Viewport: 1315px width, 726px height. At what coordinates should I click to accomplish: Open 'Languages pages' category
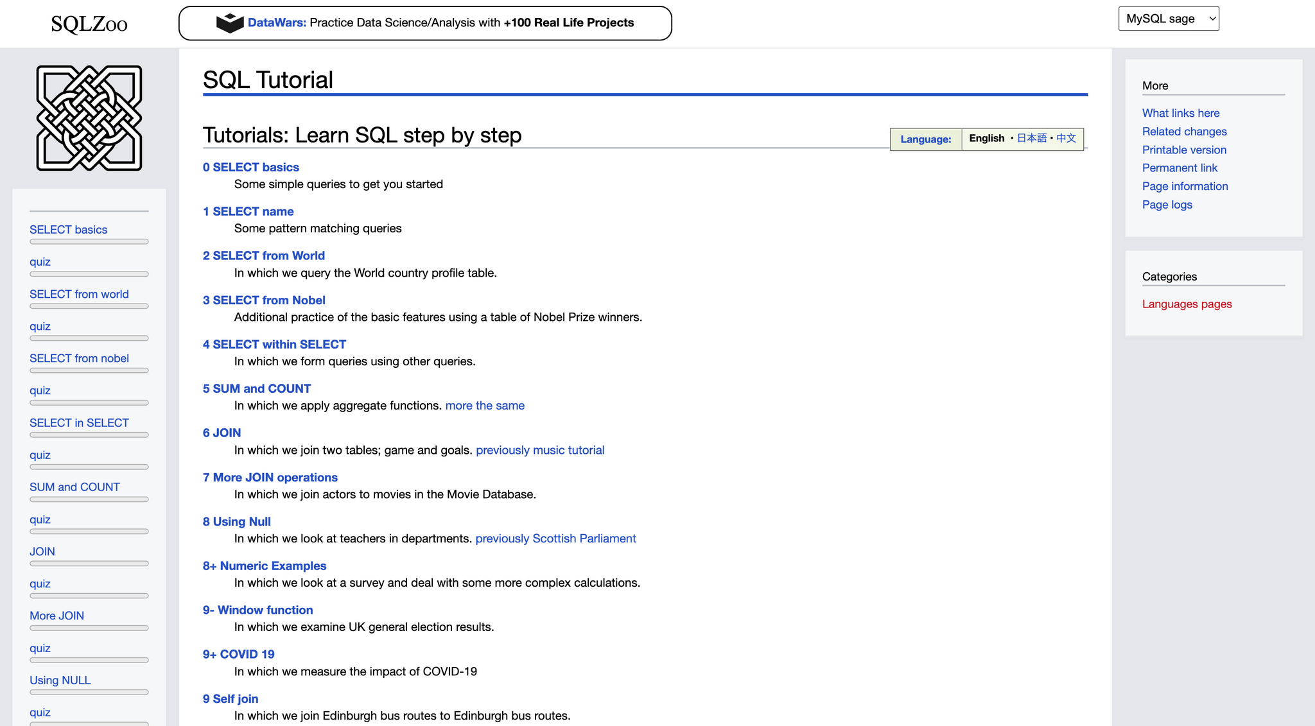tap(1187, 304)
